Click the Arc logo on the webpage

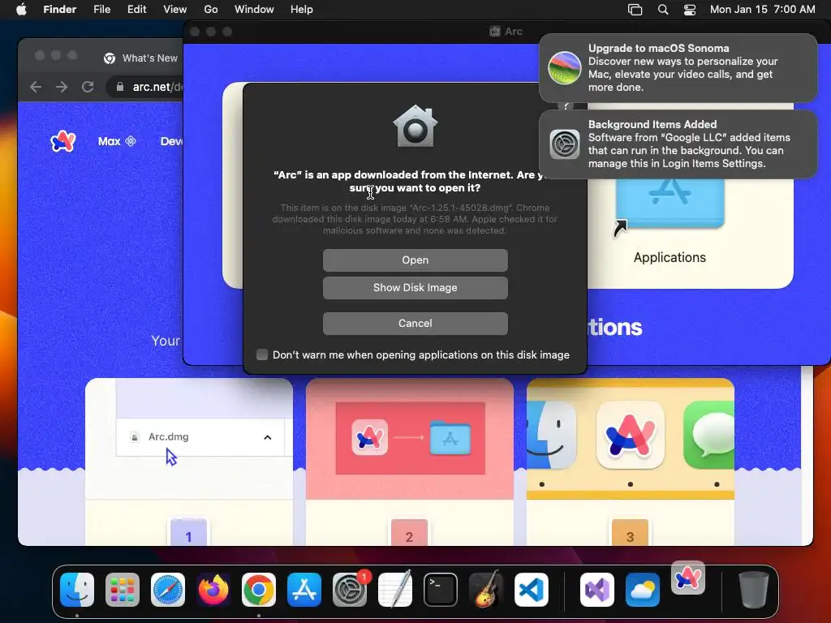[x=63, y=141]
